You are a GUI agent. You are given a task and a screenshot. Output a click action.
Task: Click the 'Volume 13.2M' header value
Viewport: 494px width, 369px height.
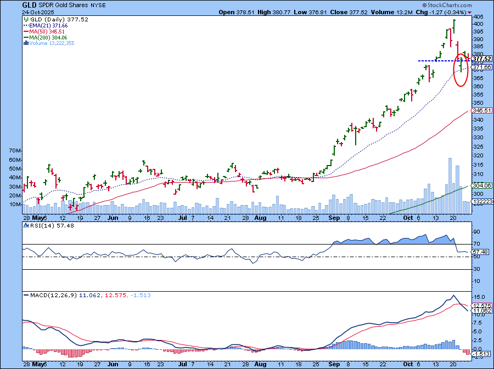point(391,12)
